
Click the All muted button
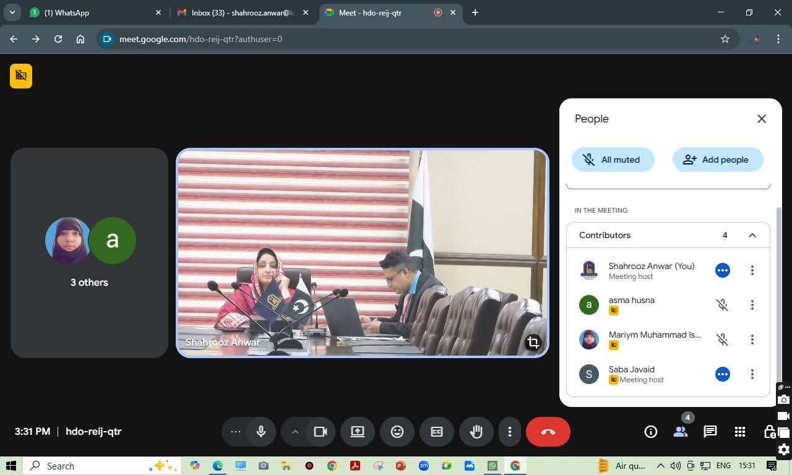613,160
